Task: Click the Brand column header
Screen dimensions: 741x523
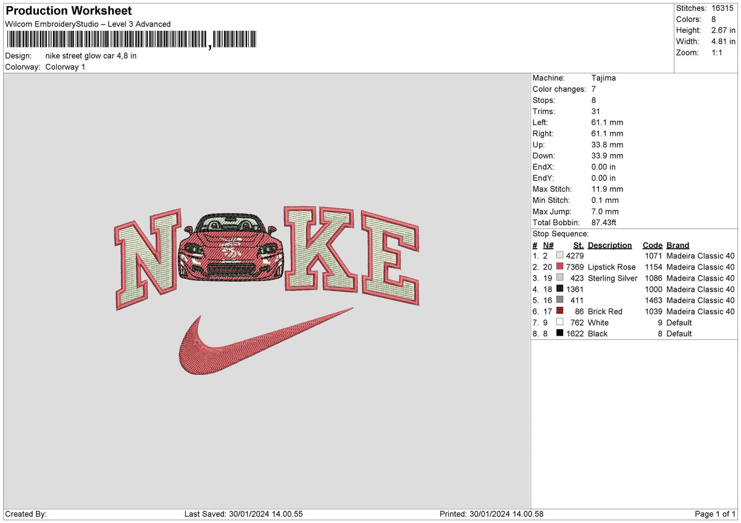Action: pyautogui.click(x=678, y=245)
